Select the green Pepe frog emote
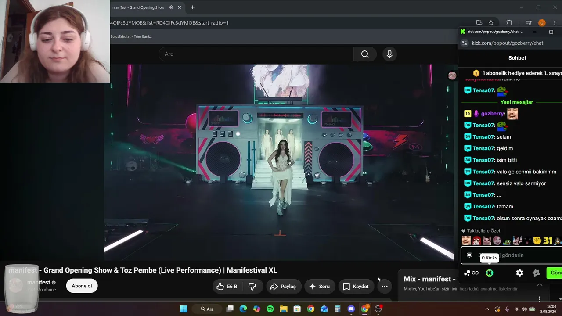The image size is (562, 316). pyautogui.click(x=507, y=241)
